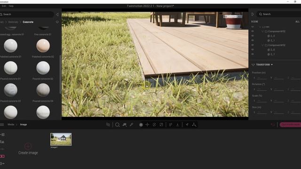Viewport: 301px width, 169px height.
Task: Open the context tools icon below Import
Action: [2, 142]
